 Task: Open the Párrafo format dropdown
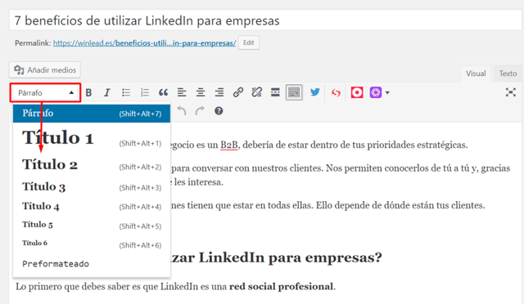pos(46,93)
